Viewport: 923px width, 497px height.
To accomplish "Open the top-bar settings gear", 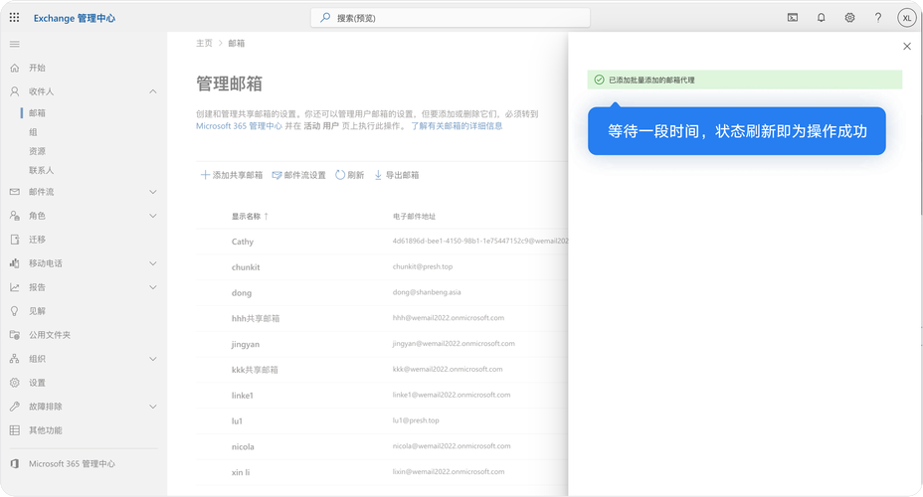I will point(849,18).
